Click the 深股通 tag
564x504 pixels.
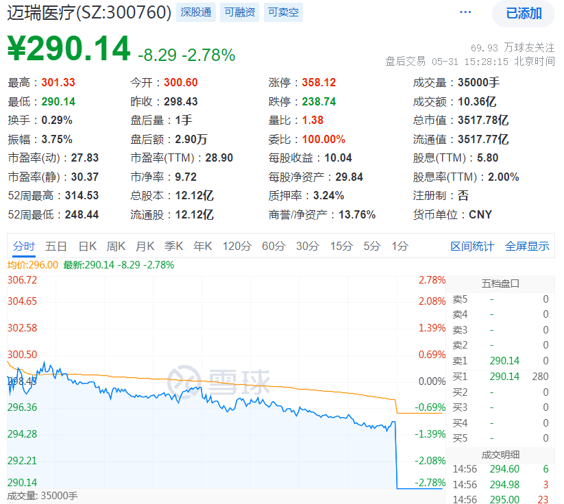click(x=196, y=12)
